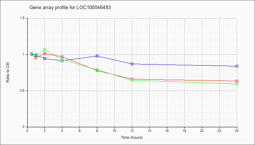Click the blue data marker at 8 hours
The width and height of the screenshot is (255, 145).
[x=97, y=56]
